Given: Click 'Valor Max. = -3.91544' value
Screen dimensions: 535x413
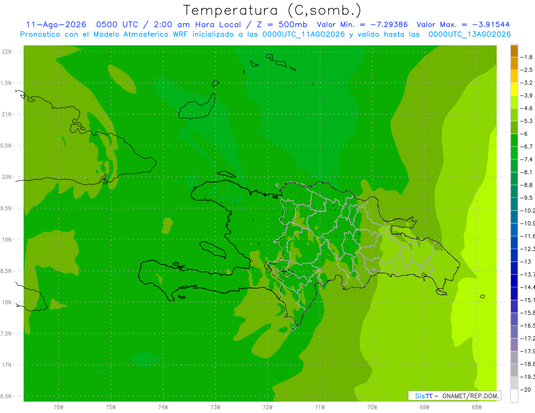Looking at the screenshot, I should (x=463, y=25).
